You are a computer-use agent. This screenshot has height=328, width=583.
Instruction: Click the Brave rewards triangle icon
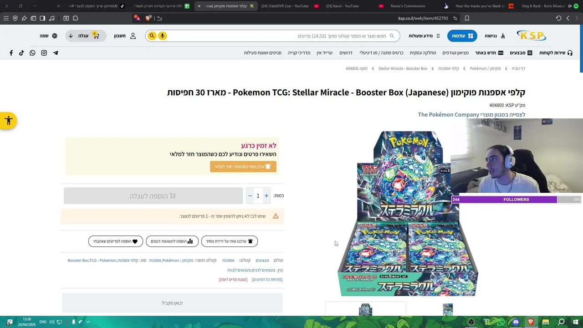(x=138, y=18)
